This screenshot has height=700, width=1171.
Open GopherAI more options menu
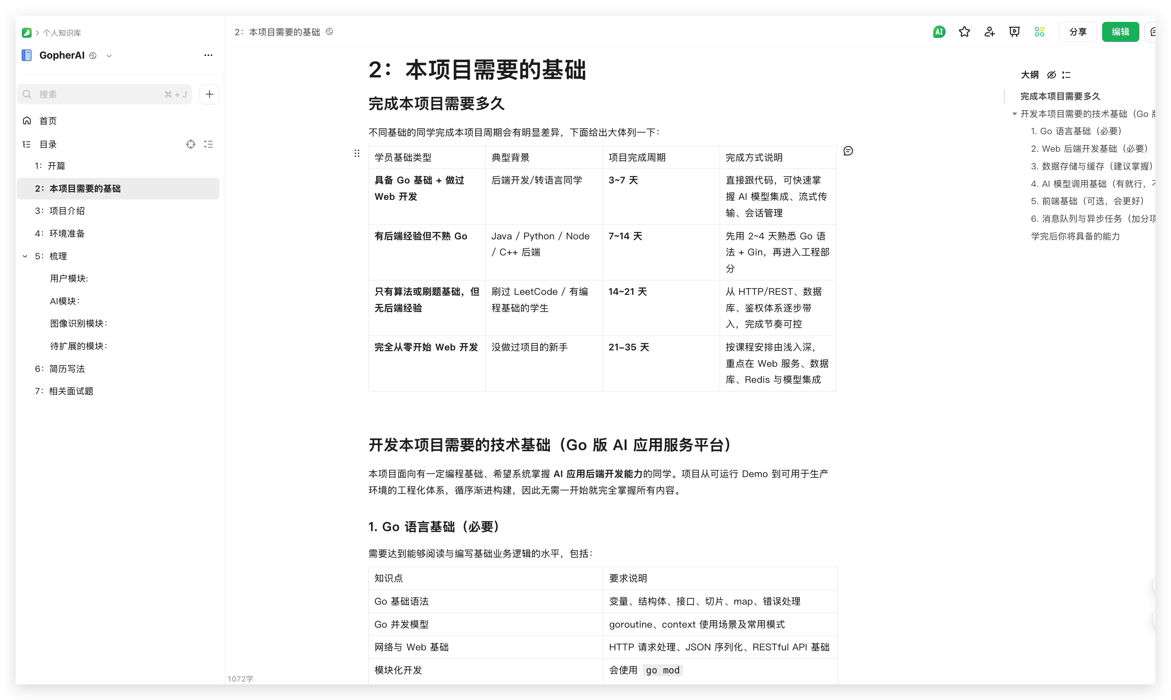coord(208,55)
